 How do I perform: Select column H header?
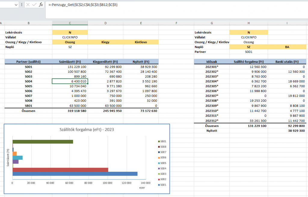tap(248, 23)
